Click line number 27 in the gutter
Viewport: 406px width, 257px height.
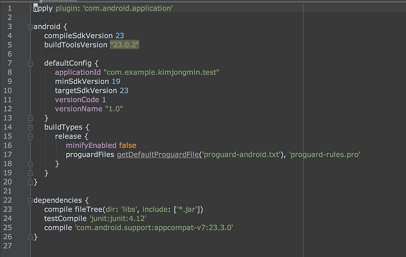(x=7, y=246)
